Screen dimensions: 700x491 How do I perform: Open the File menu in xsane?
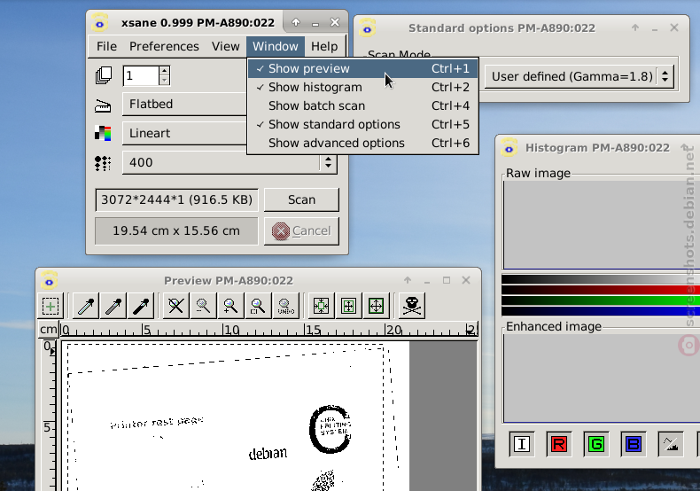106,46
